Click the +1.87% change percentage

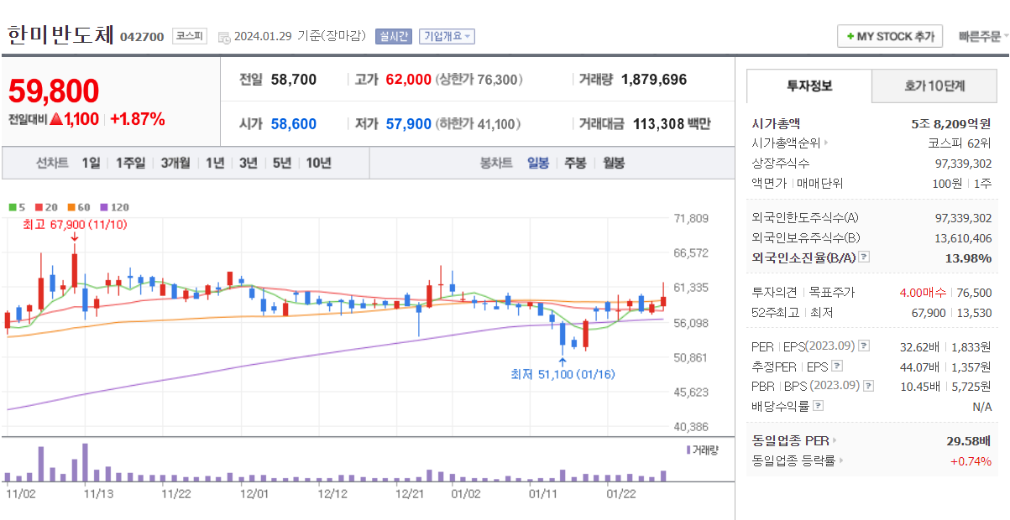[138, 119]
